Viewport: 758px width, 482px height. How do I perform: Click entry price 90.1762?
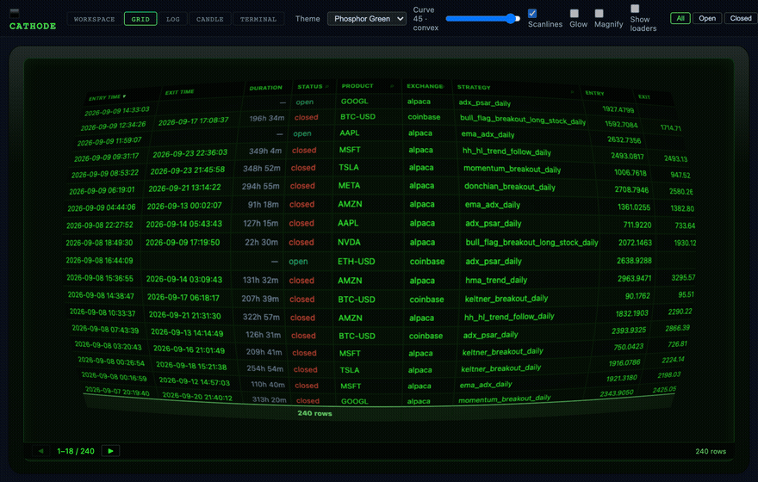pos(637,295)
